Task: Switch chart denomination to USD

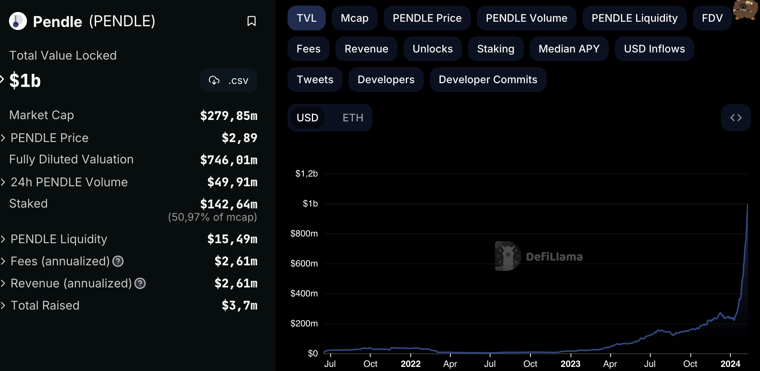Action: [x=307, y=118]
